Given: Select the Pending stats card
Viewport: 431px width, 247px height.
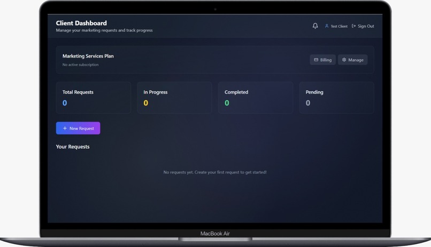Looking at the screenshot, I should [x=337, y=98].
